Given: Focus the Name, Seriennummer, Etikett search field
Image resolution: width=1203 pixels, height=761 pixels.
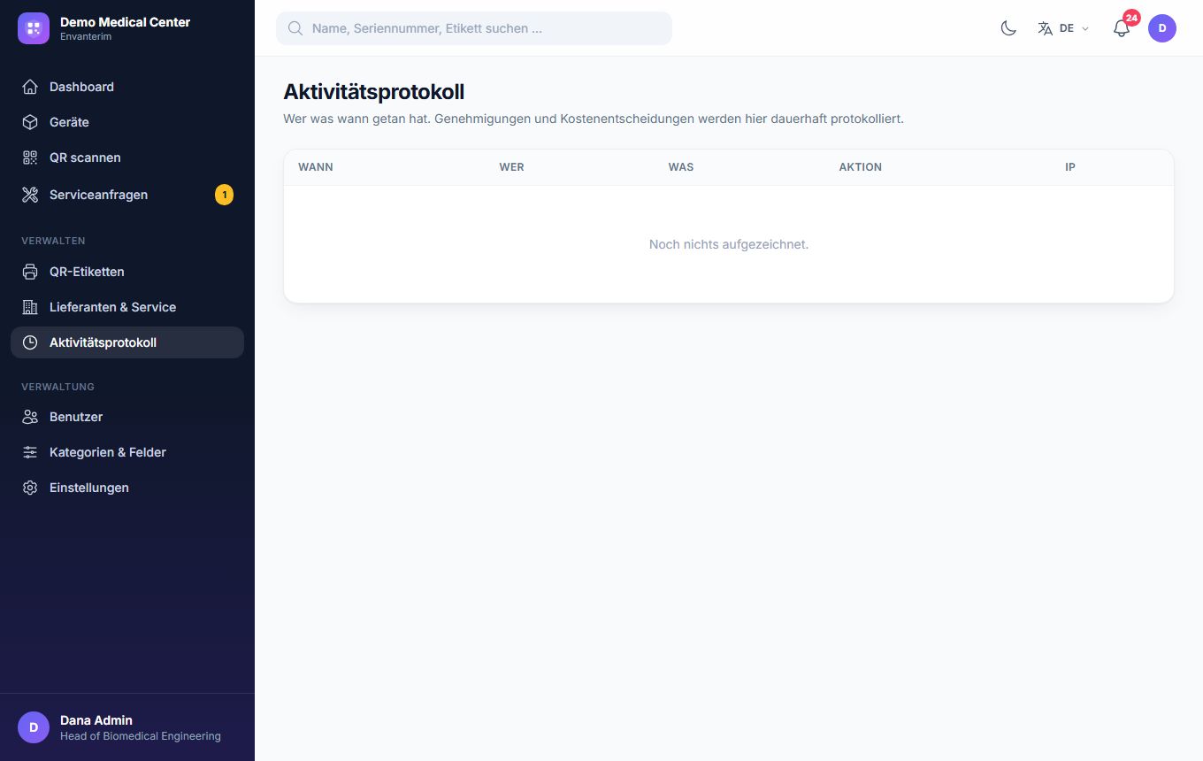Looking at the screenshot, I should pyautogui.click(x=474, y=28).
